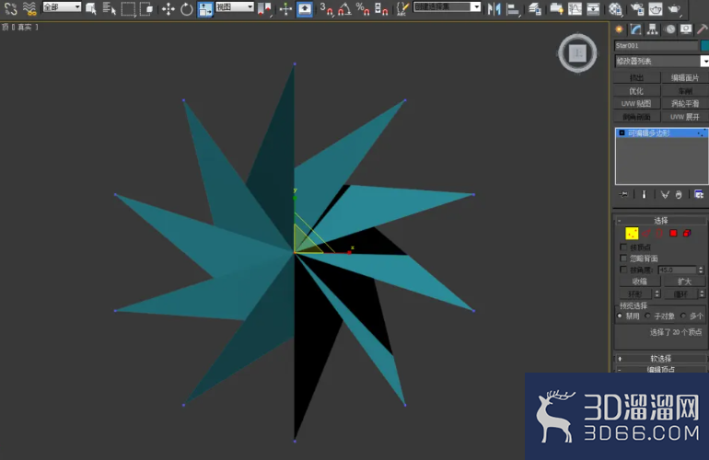Toggle Show End Result icon
Screen dimensions: 709x460
tap(644, 195)
